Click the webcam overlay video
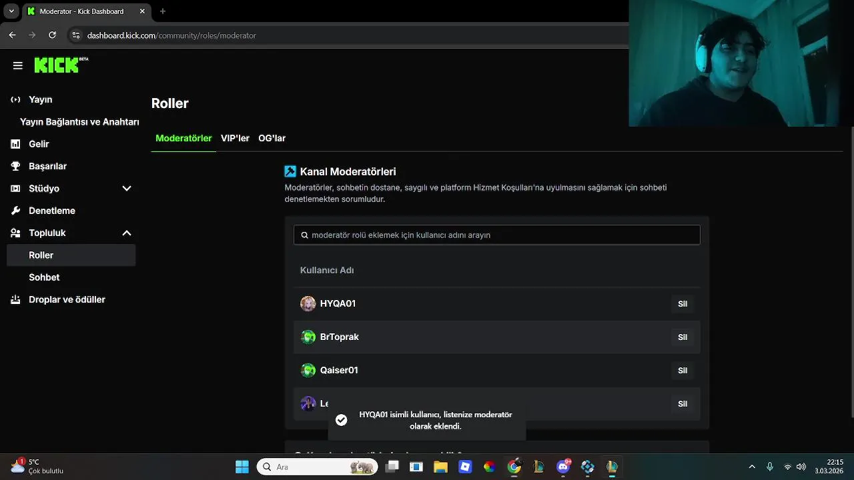The height and width of the screenshot is (480, 854). [x=741, y=63]
